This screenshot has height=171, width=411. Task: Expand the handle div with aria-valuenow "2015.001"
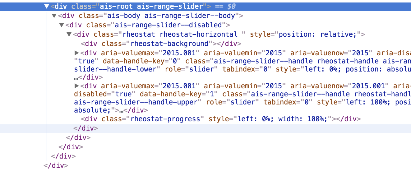[x=77, y=86]
